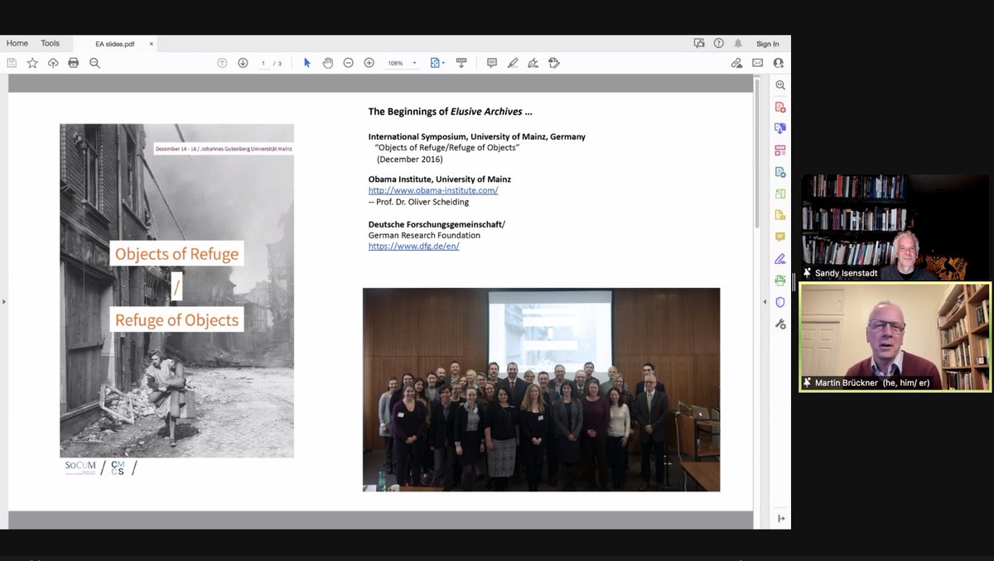Image resolution: width=994 pixels, height=561 pixels.
Task: Collapse the right tools pane with bottom arrow
Action: point(780,518)
